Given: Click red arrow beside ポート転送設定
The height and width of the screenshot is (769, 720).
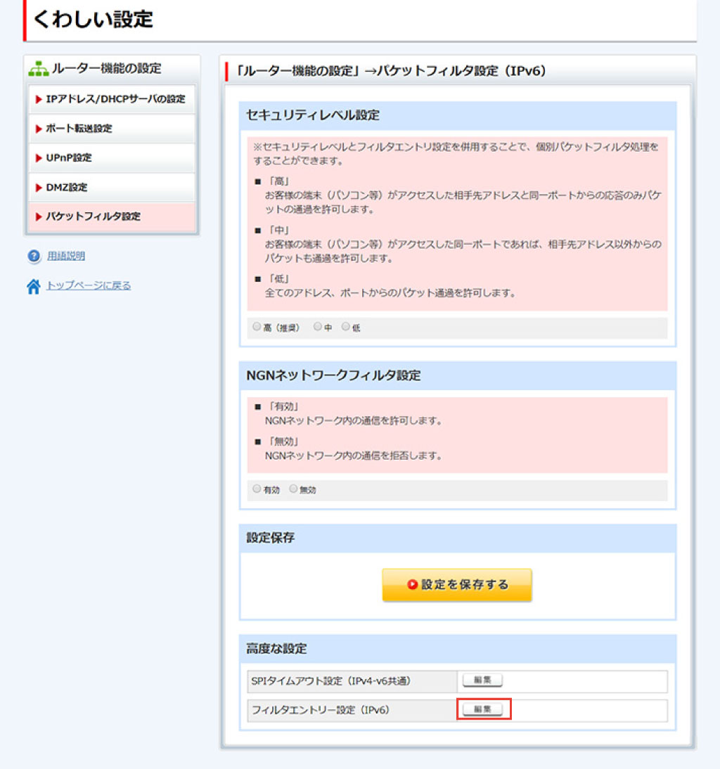Looking at the screenshot, I should (38, 129).
